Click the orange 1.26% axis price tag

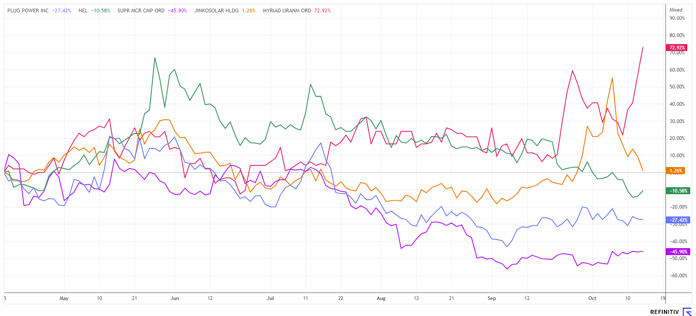(675, 171)
